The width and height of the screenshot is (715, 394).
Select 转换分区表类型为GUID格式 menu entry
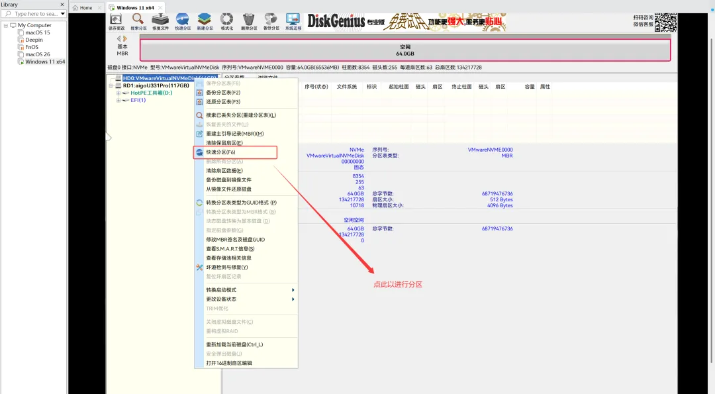(x=246, y=203)
